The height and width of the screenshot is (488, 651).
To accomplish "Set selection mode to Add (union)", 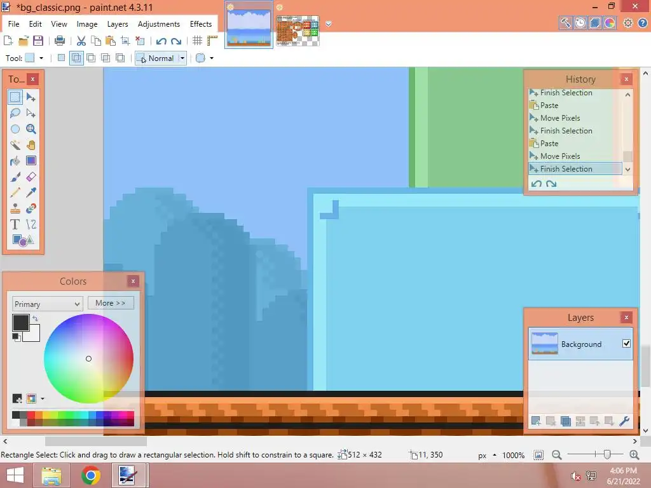I will click(x=76, y=58).
